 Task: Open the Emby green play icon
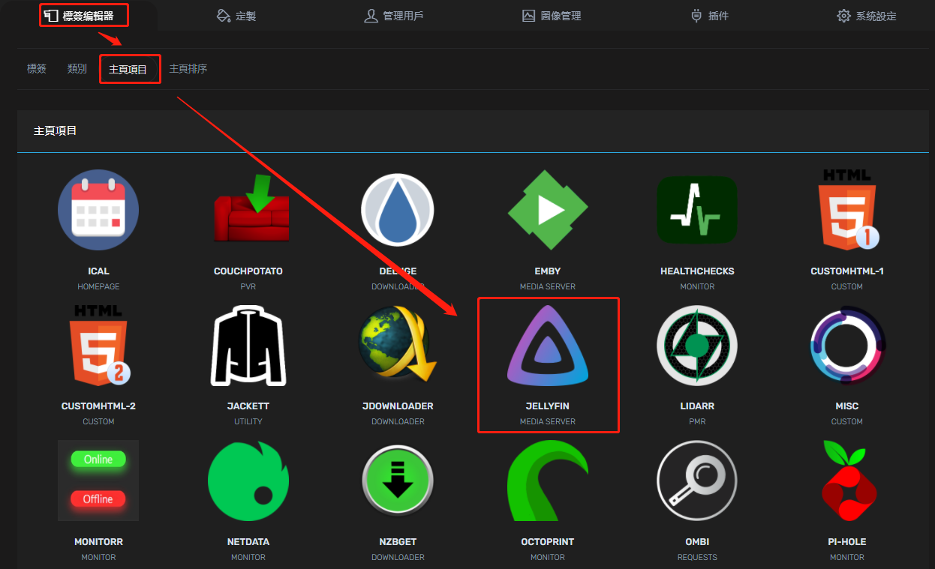click(x=548, y=210)
